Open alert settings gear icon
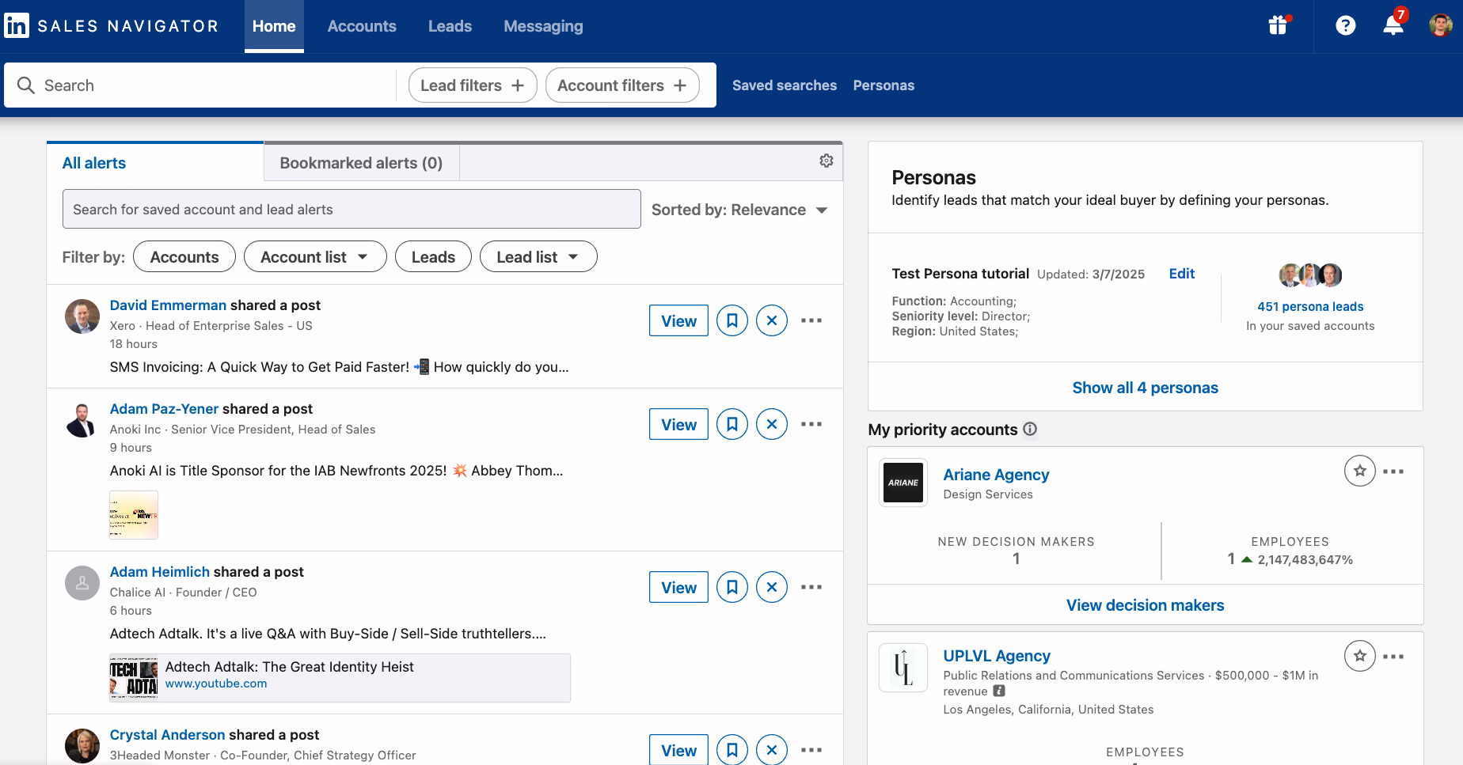 click(826, 161)
